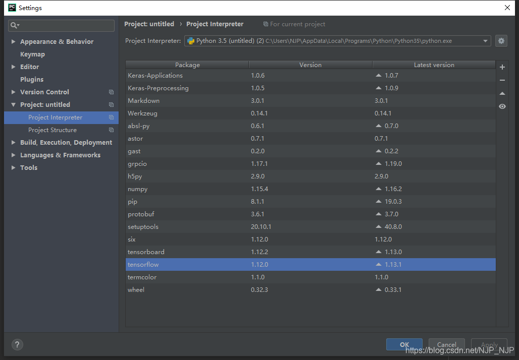
Task: Focus the settings search field
Action: click(x=61, y=25)
